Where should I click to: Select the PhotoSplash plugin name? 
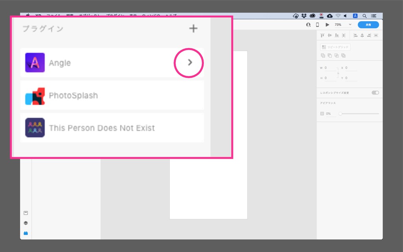coord(73,95)
